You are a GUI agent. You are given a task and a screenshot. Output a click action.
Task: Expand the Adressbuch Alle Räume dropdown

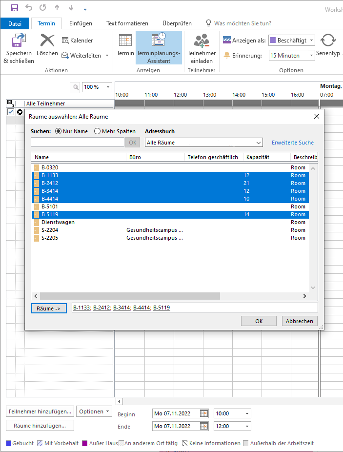tap(259, 143)
